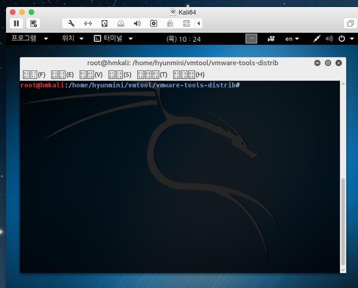Click the overlapping windows icon at right

coord(350,23)
